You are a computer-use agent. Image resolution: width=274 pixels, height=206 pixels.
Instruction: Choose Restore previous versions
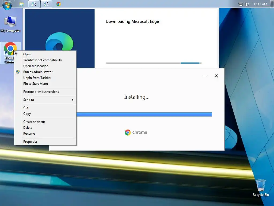[x=45, y=92]
